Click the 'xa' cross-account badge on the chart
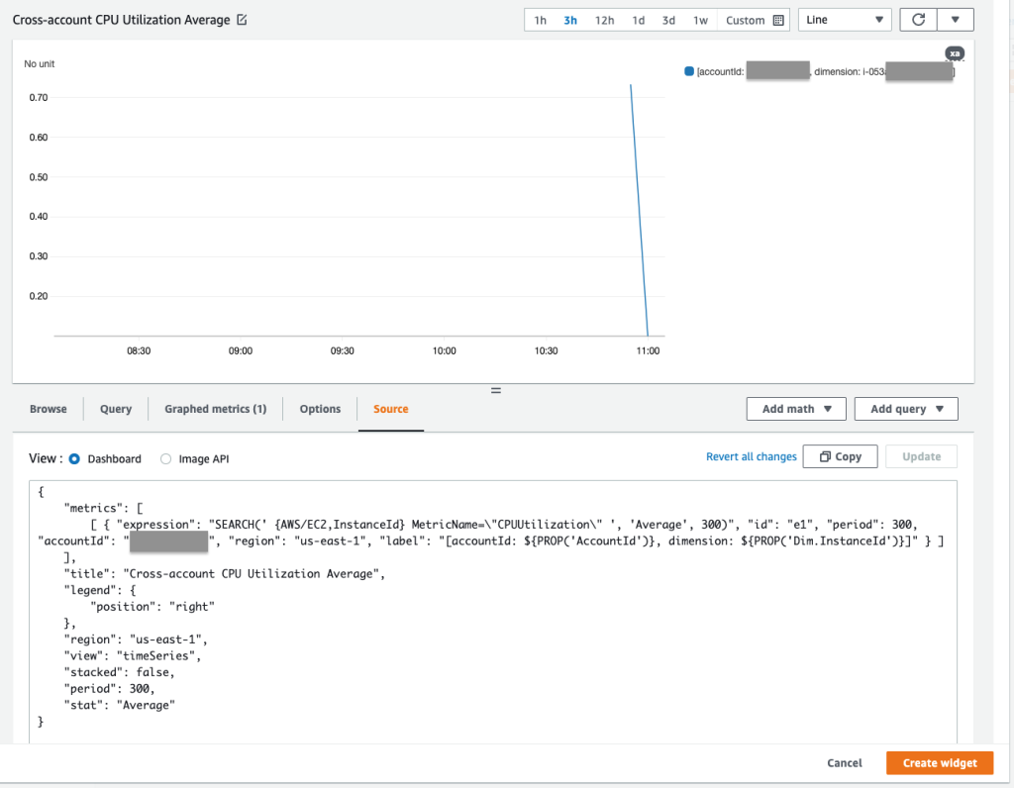Screen dimensions: 1014x788 (x=954, y=53)
